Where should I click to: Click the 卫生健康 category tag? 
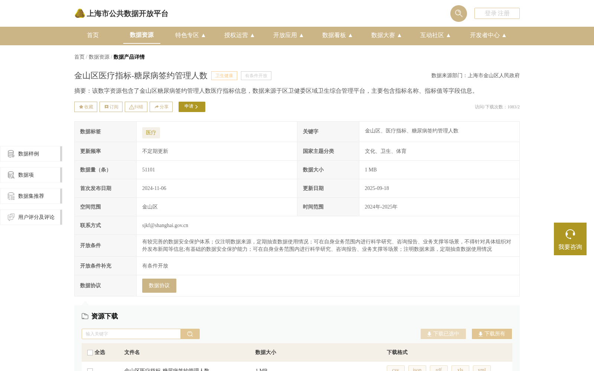click(224, 76)
